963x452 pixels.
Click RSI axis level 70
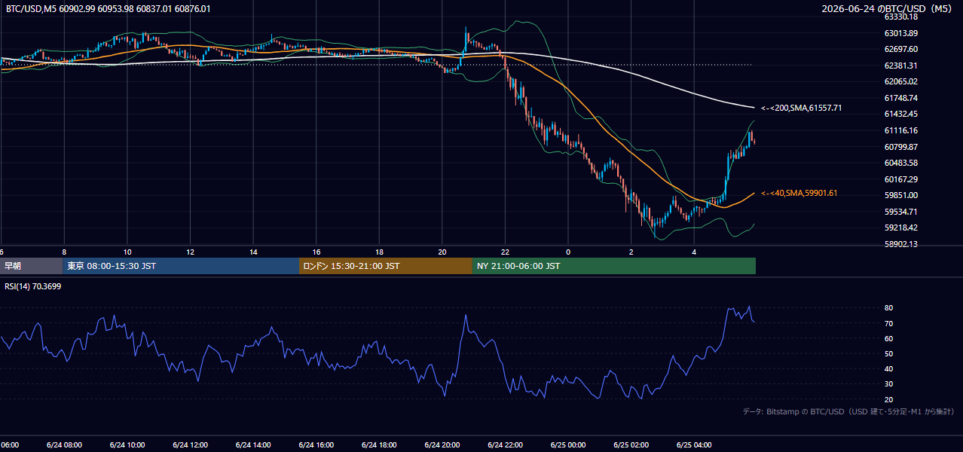[x=888, y=323]
